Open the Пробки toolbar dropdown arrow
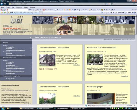The width and height of the screenshot is (137, 110). pos(115,10)
